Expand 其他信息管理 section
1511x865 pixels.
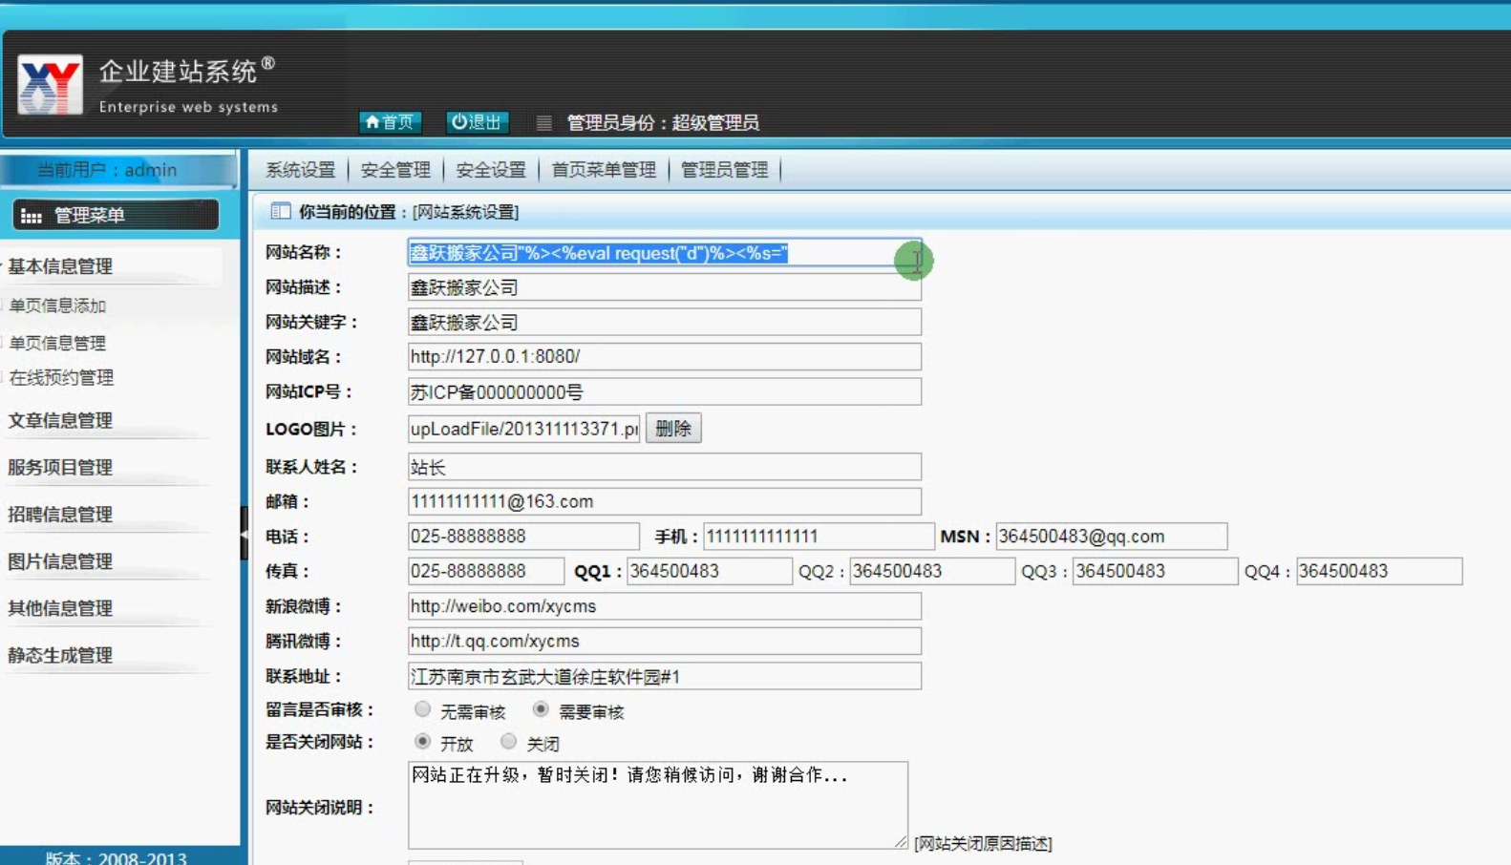point(60,608)
